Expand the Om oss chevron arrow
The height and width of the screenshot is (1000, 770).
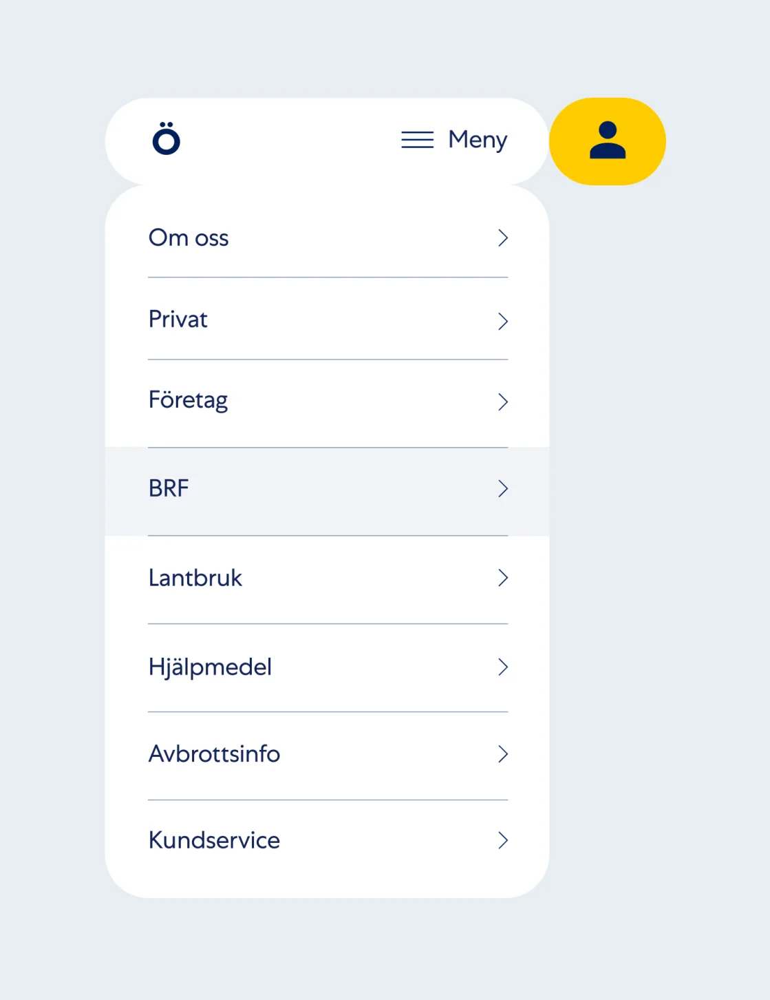pyautogui.click(x=503, y=238)
